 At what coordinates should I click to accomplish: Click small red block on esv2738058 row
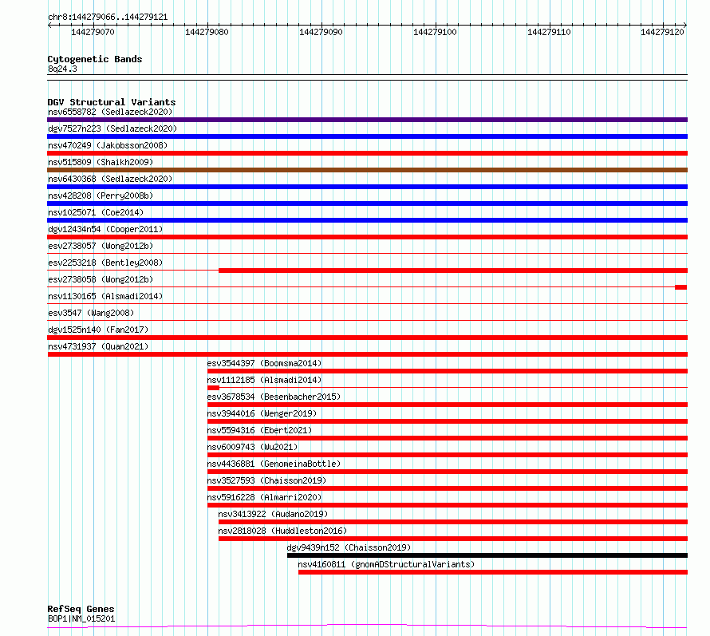[681, 287]
